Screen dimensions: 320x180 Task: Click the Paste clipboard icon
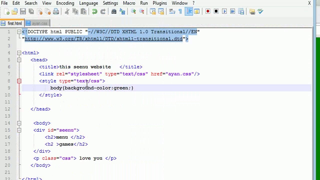tap(83, 11)
